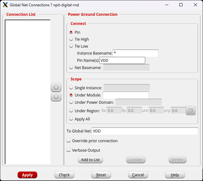Viewport: 203px width, 181px height.
Task: Click the region picker icon beside ury
Action: [191, 111]
